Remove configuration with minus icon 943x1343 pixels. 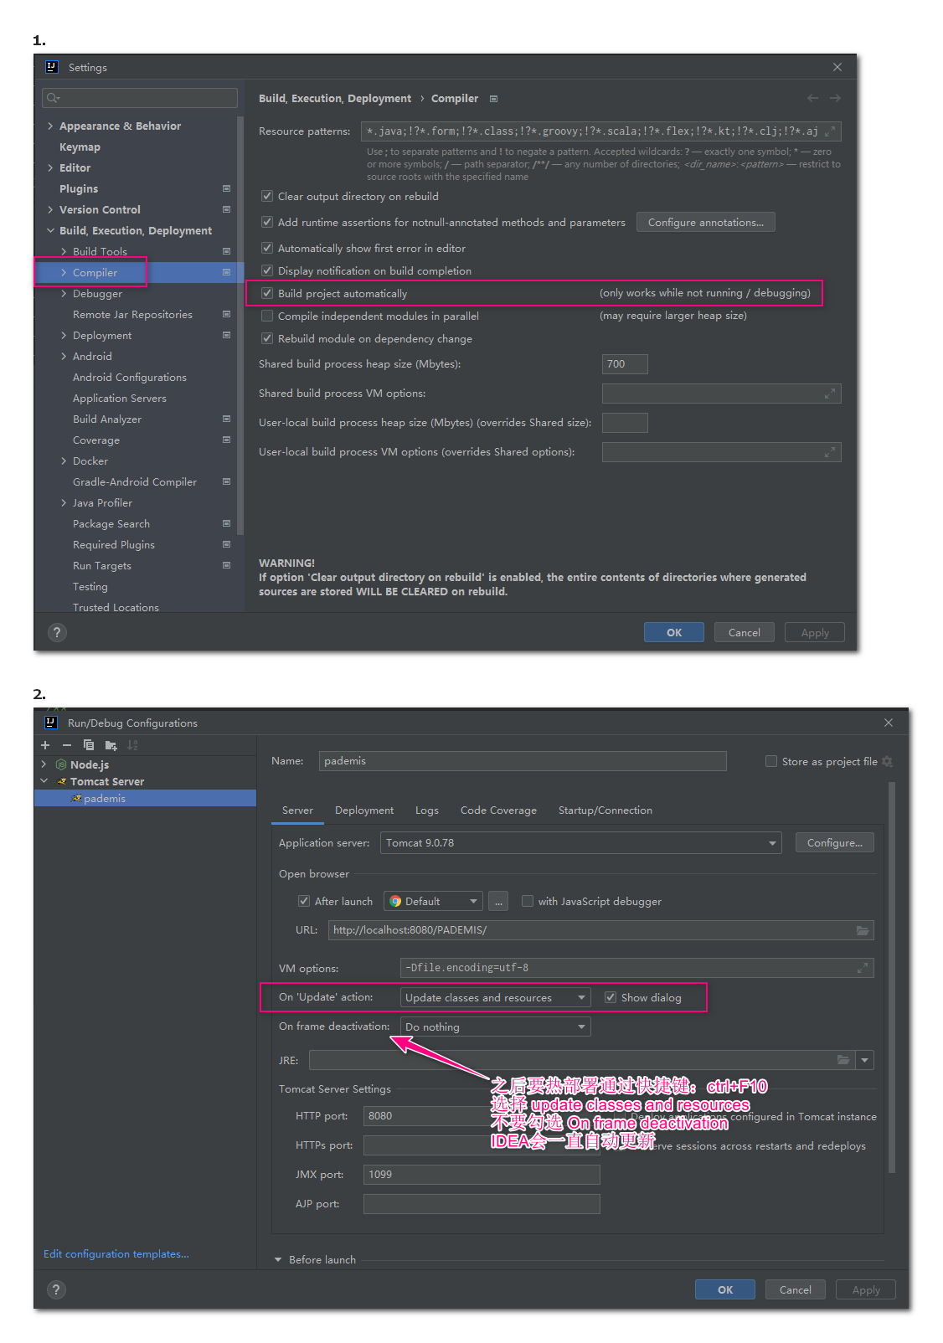point(67,745)
